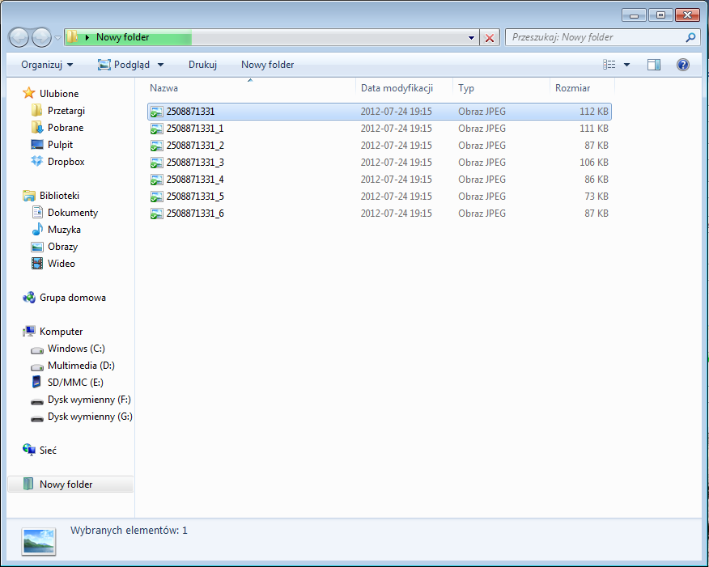Create a folder with Nowy folder button

tap(267, 65)
